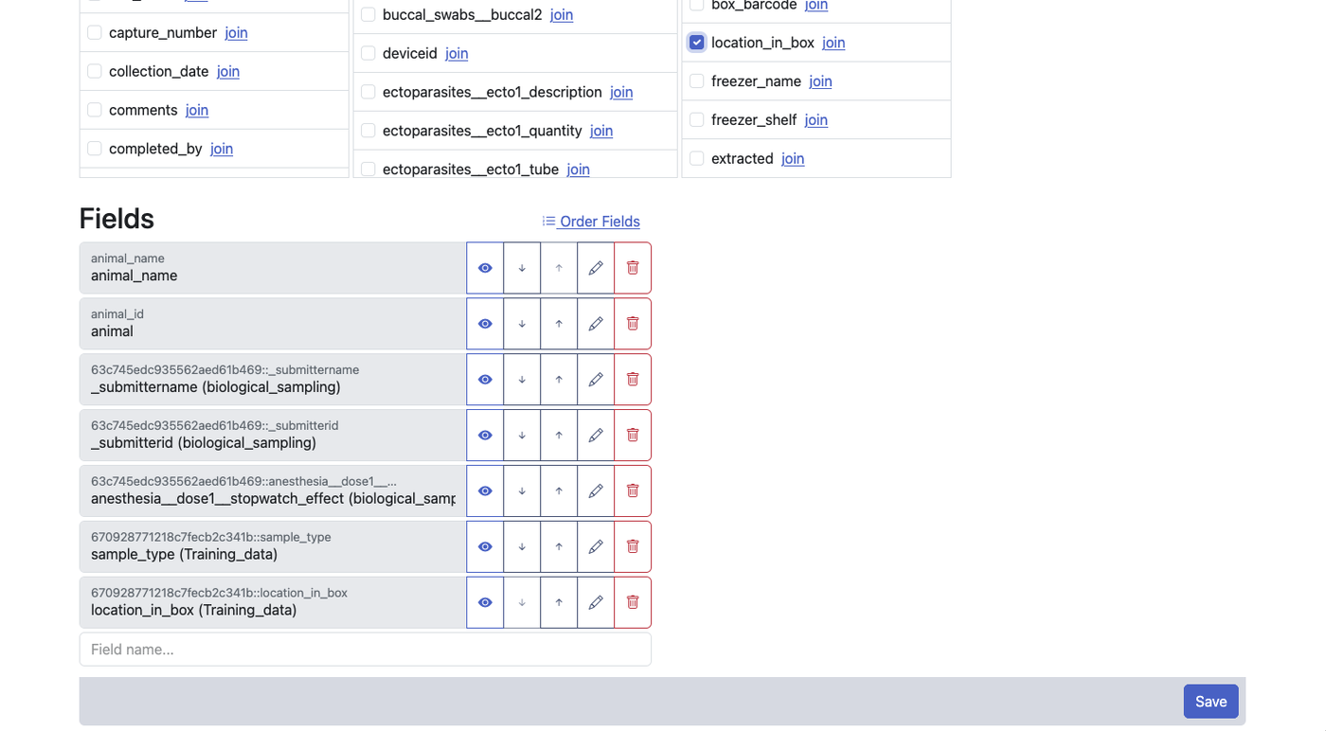Move the location_in_box field up
The image size is (1326, 731).
(558, 602)
